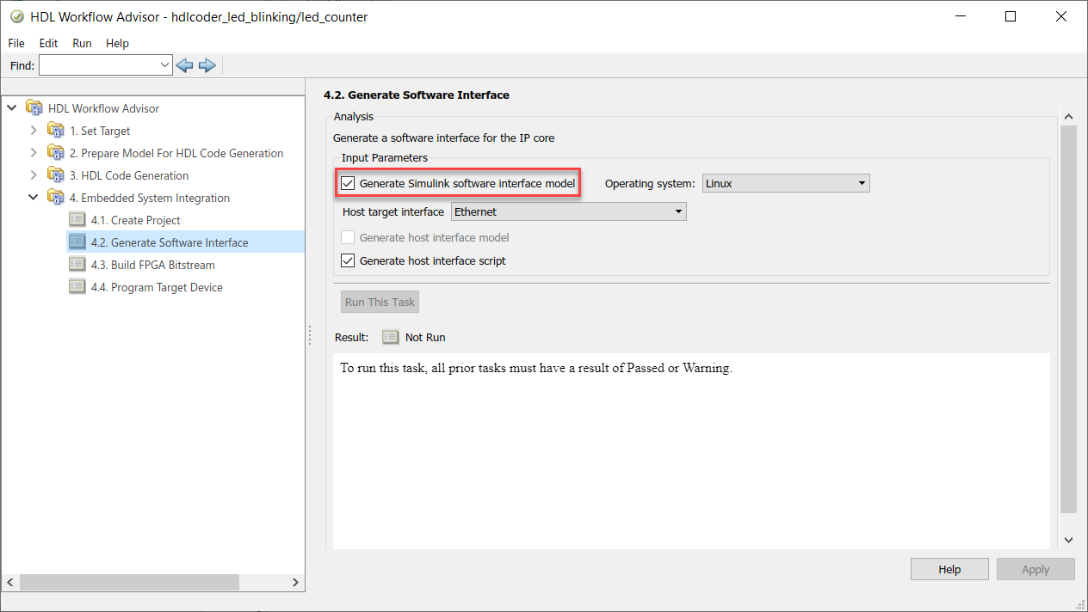Uncheck Generate Simulink software interface model

coord(348,183)
